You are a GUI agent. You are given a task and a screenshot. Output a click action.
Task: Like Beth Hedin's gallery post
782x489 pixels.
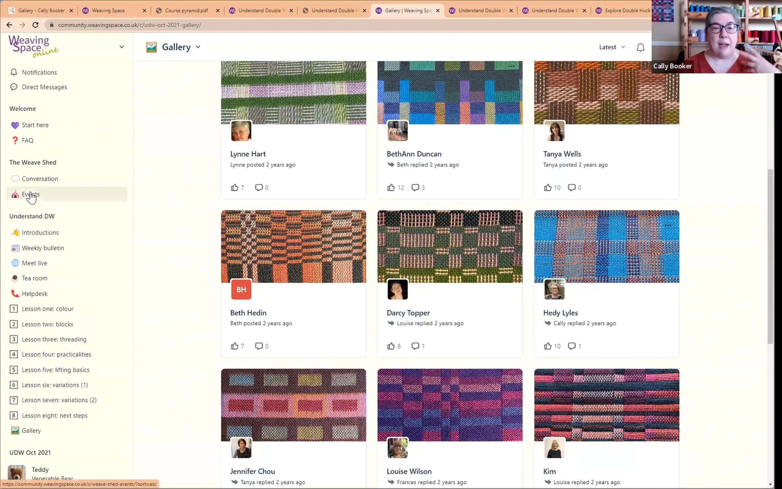(x=235, y=346)
